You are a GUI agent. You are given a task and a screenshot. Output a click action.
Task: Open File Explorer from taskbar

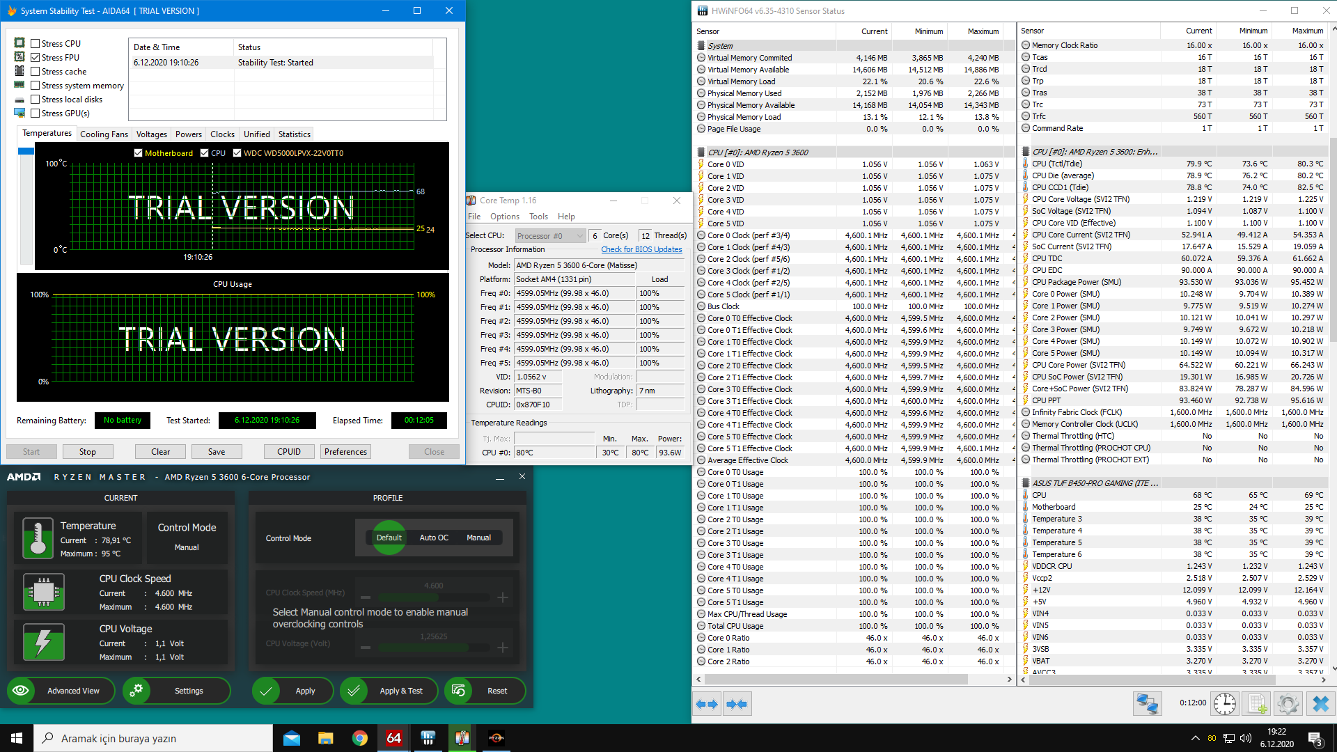point(326,738)
